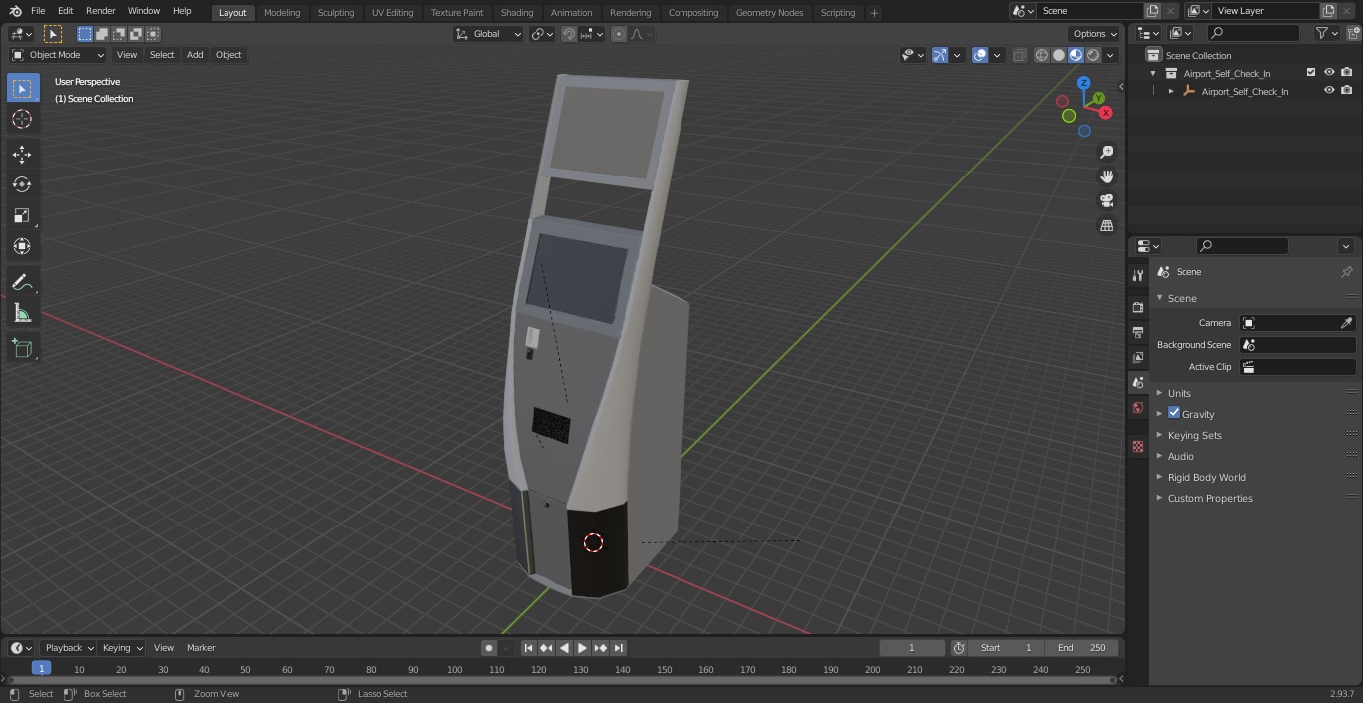Toggle auto keying record button

point(488,648)
